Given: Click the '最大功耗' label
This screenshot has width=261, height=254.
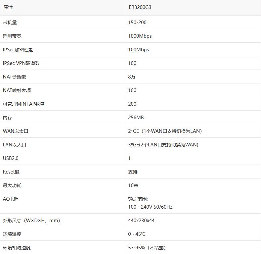Looking at the screenshot, I should (12, 185).
